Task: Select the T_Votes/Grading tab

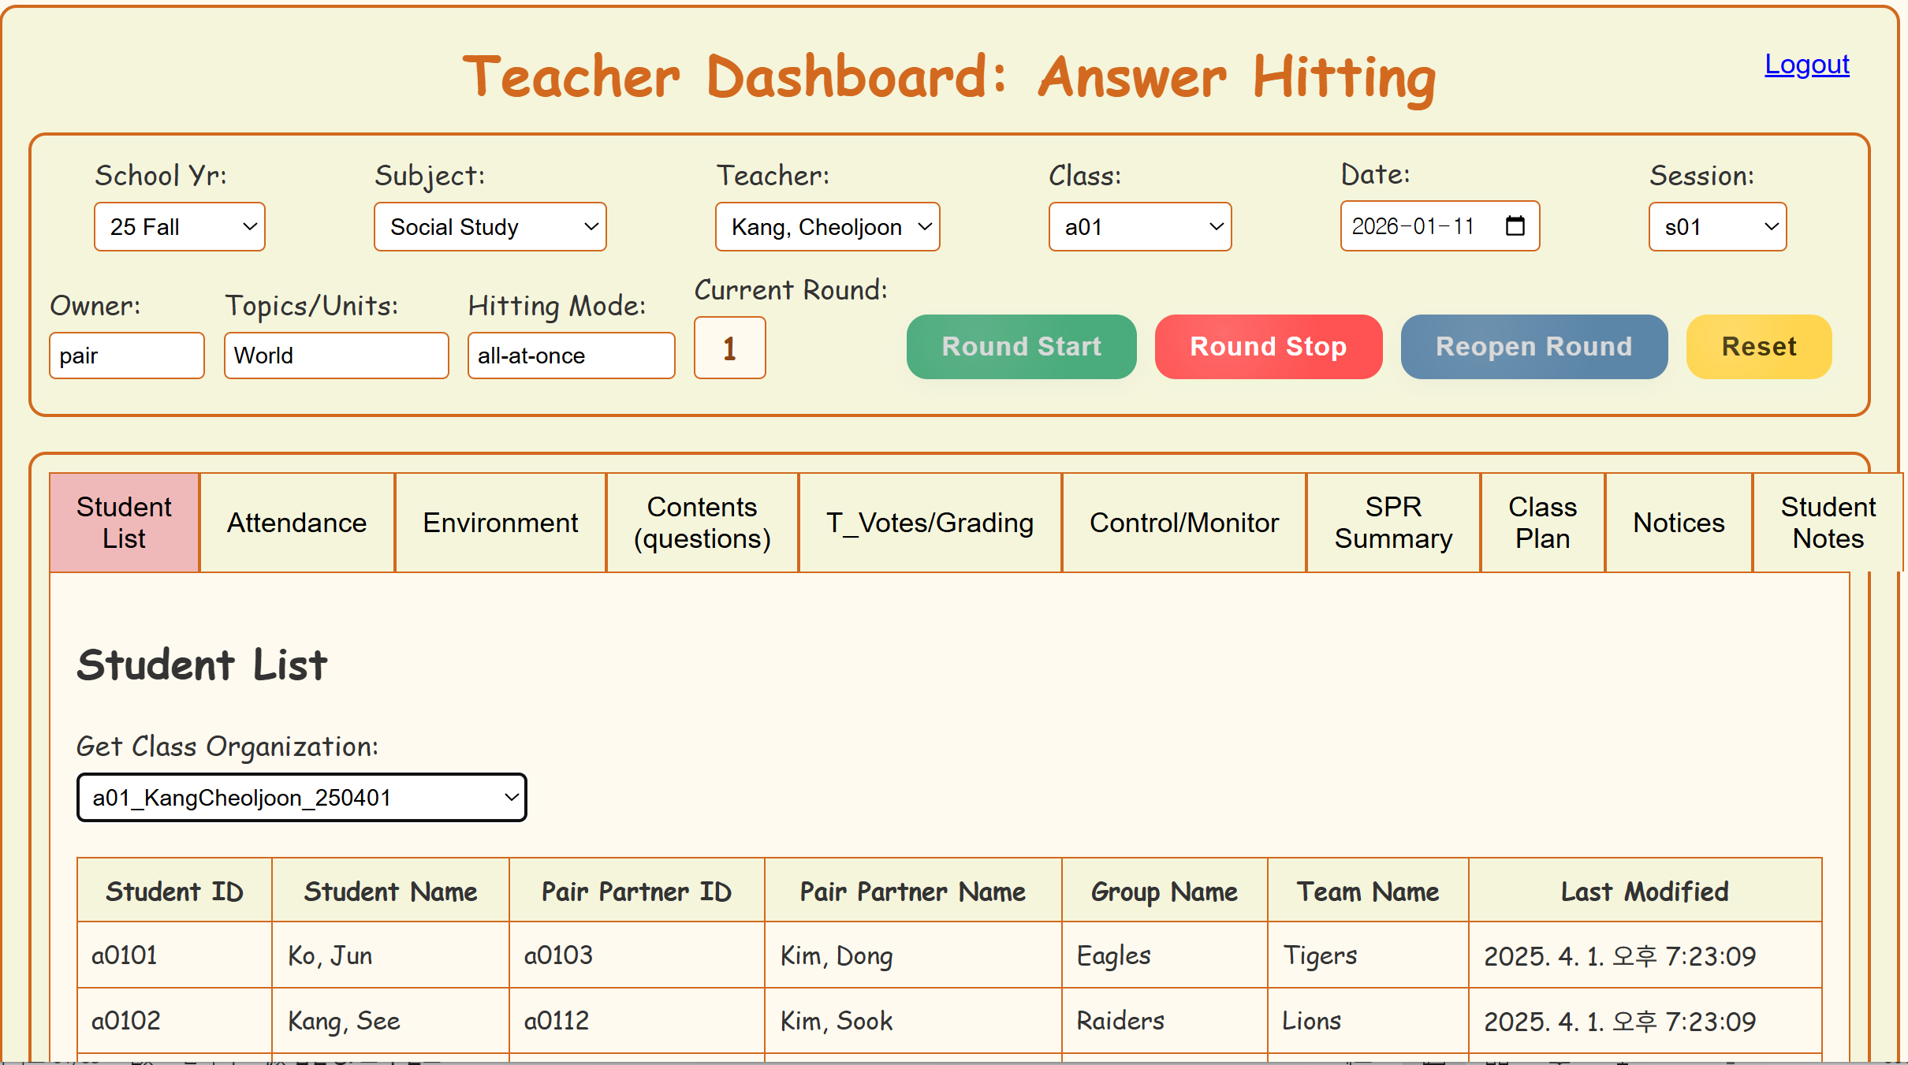Action: pos(930,523)
